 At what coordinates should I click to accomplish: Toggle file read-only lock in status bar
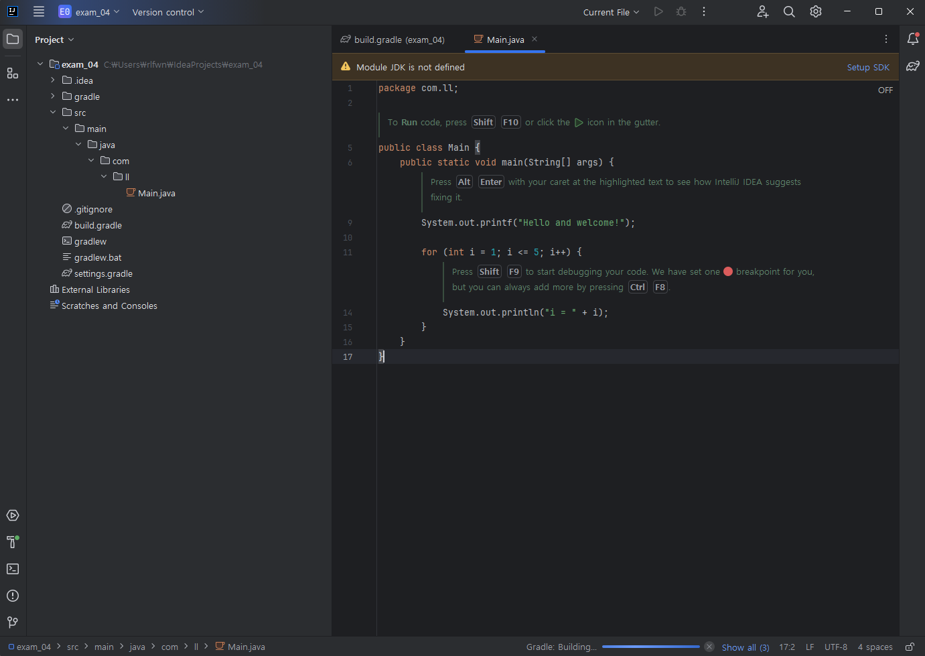(909, 647)
